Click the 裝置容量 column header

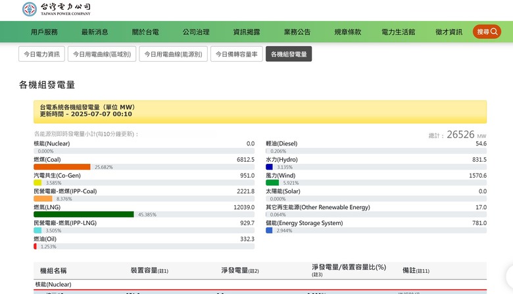click(x=149, y=270)
